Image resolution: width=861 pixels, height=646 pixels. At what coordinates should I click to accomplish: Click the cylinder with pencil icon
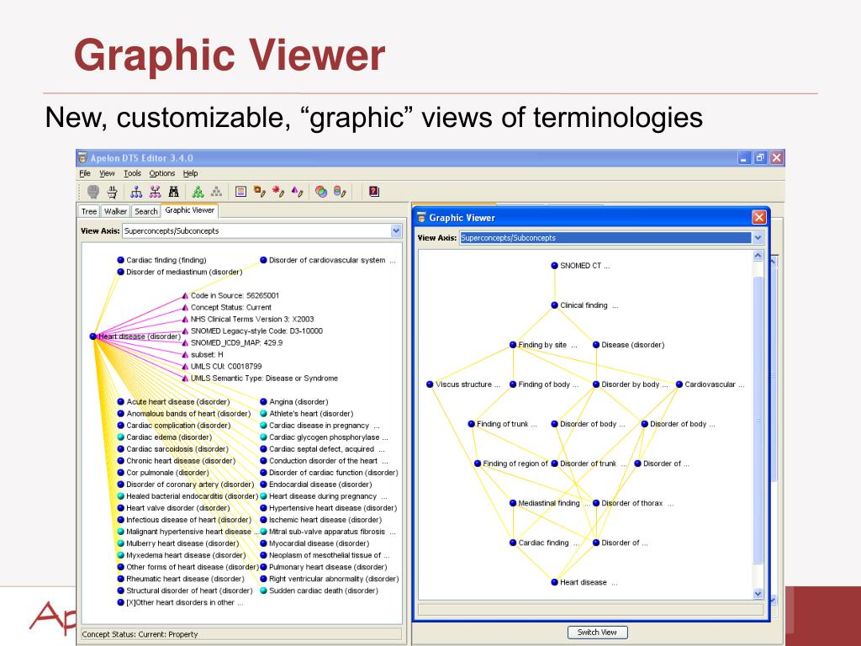340,192
